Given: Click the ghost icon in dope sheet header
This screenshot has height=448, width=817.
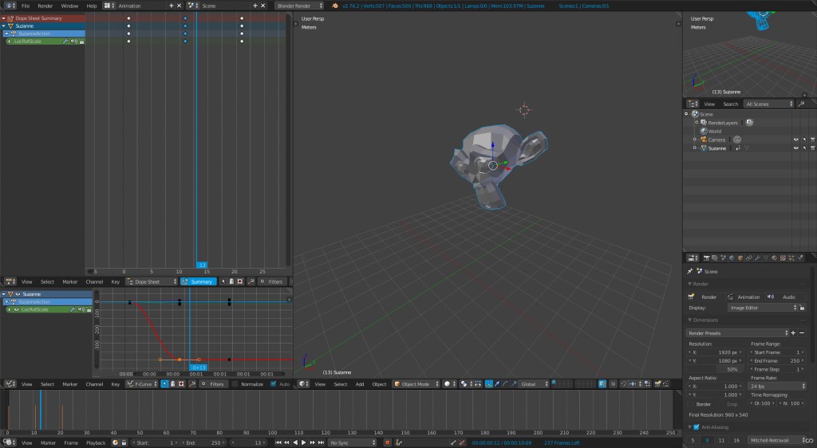Looking at the screenshot, I should tap(231, 281).
